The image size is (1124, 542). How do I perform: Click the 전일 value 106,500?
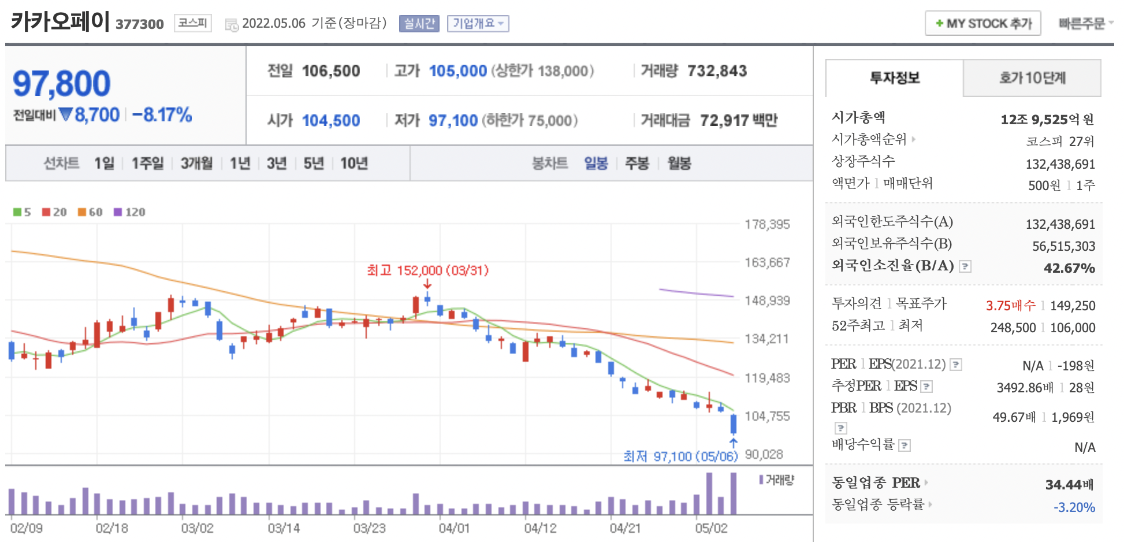tap(331, 71)
